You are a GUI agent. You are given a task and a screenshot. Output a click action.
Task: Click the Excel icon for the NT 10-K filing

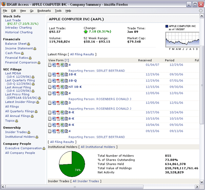click(x=63, y=87)
